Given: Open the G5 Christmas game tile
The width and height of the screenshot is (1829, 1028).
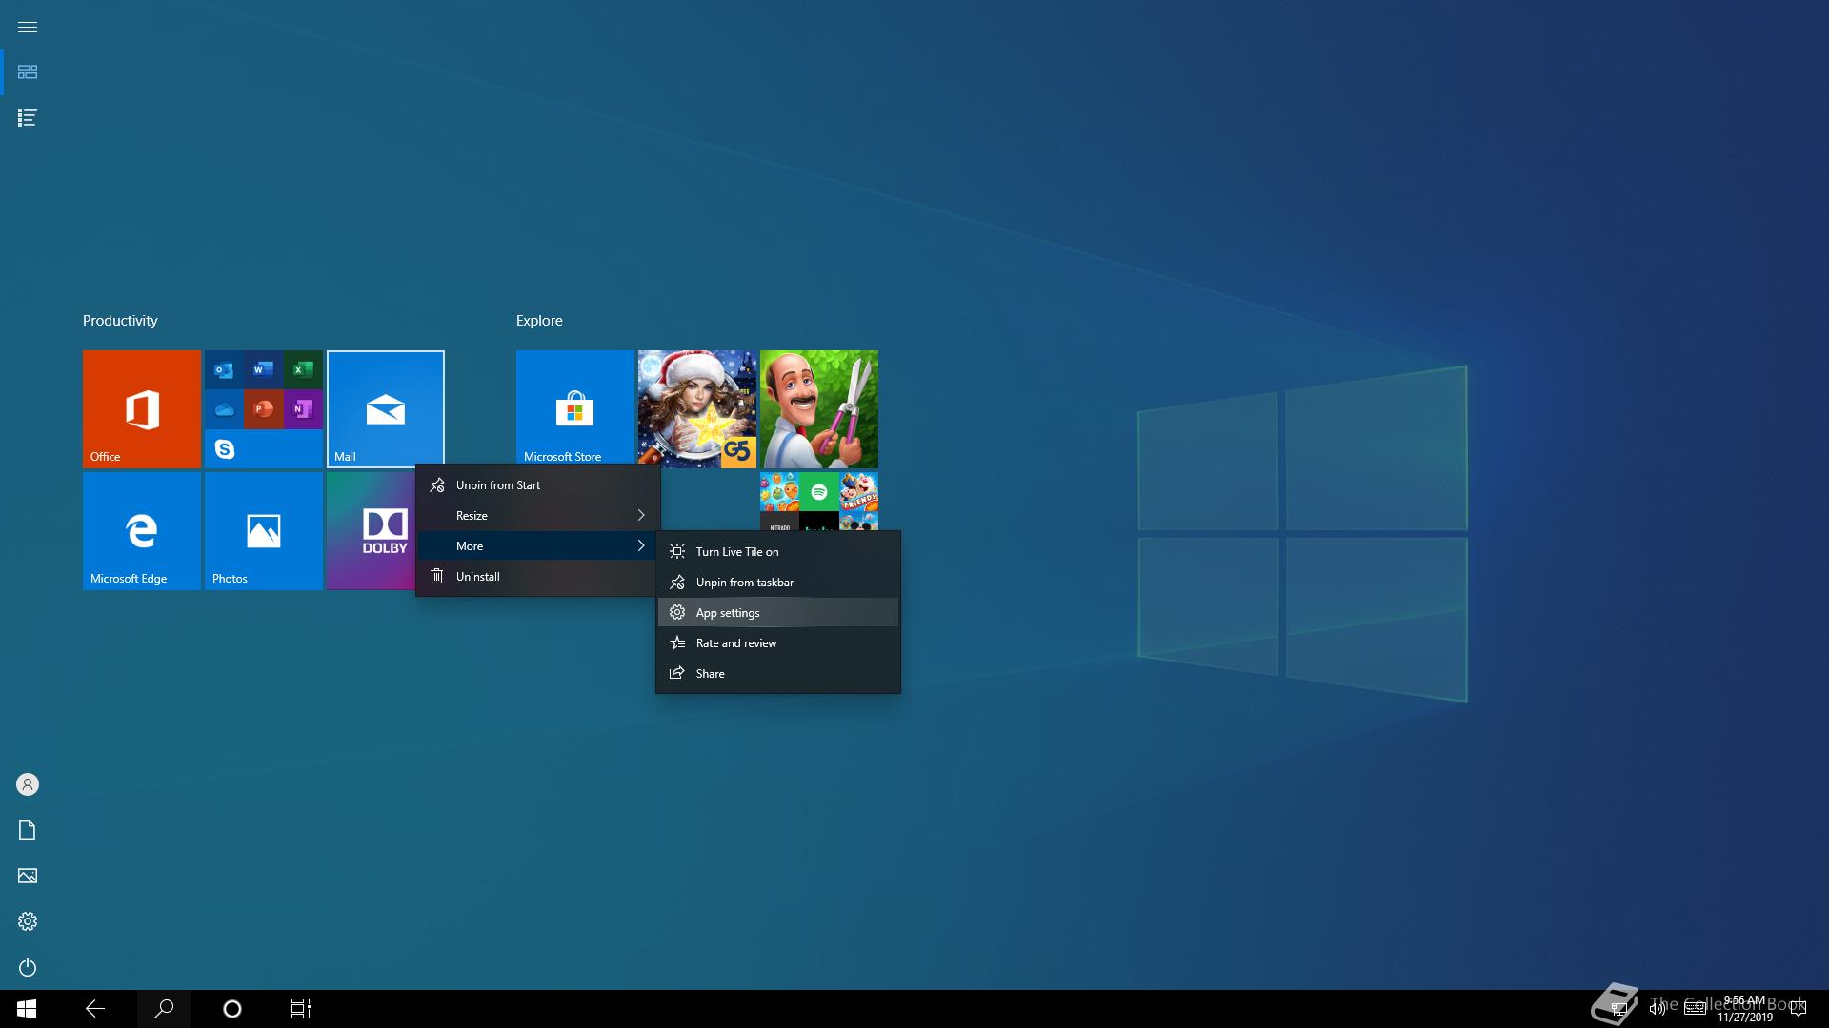Looking at the screenshot, I should point(697,409).
